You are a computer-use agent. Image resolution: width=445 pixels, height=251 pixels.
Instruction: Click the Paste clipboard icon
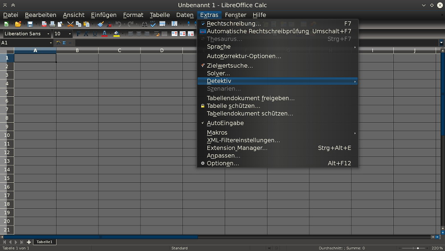click(x=86, y=24)
